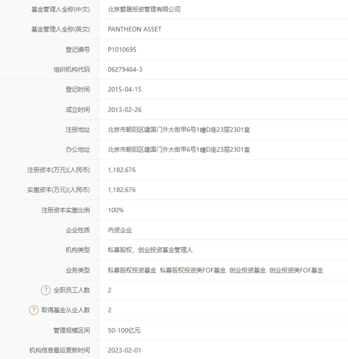The width and height of the screenshot is (348, 359).
Task: Click label 实缴资本(万元)(人民币)
Action: 59,190
